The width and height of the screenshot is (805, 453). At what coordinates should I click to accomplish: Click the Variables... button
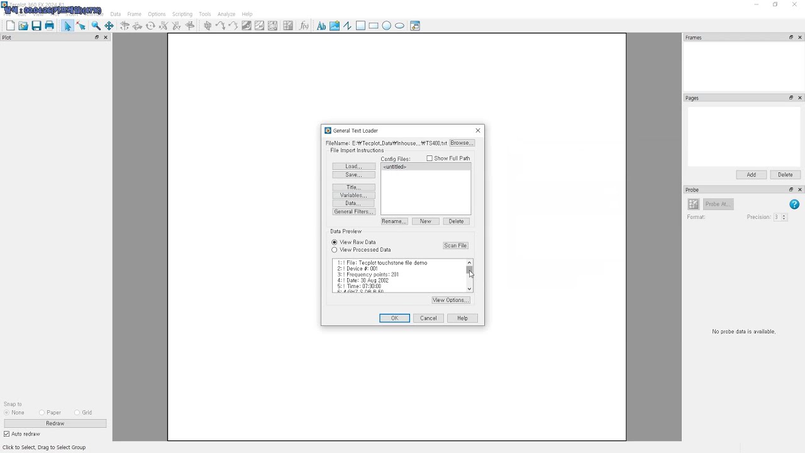353,195
